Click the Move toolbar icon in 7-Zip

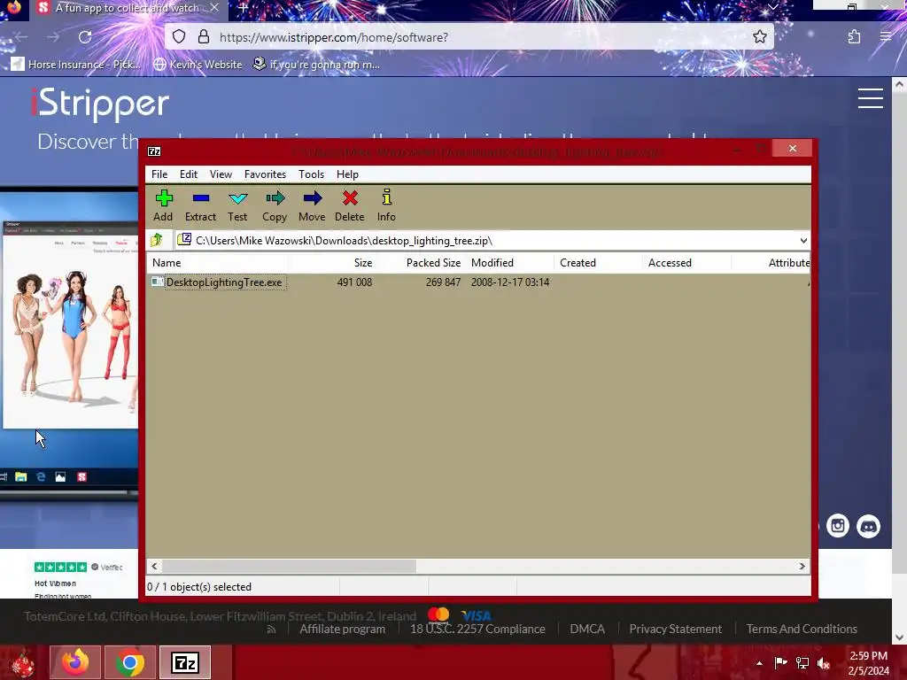click(x=312, y=205)
